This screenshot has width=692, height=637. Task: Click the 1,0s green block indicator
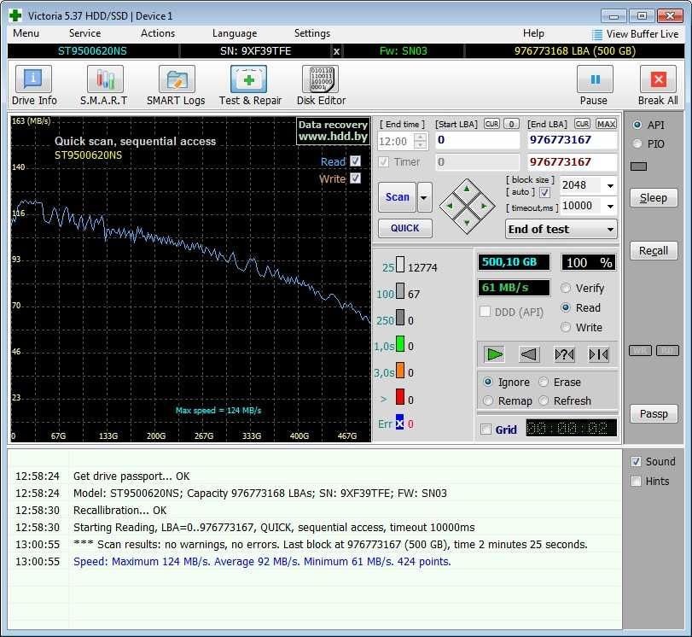(400, 343)
